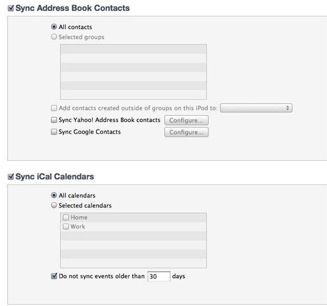Select the All contacts radio button
327x306 pixels.
coord(54,27)
